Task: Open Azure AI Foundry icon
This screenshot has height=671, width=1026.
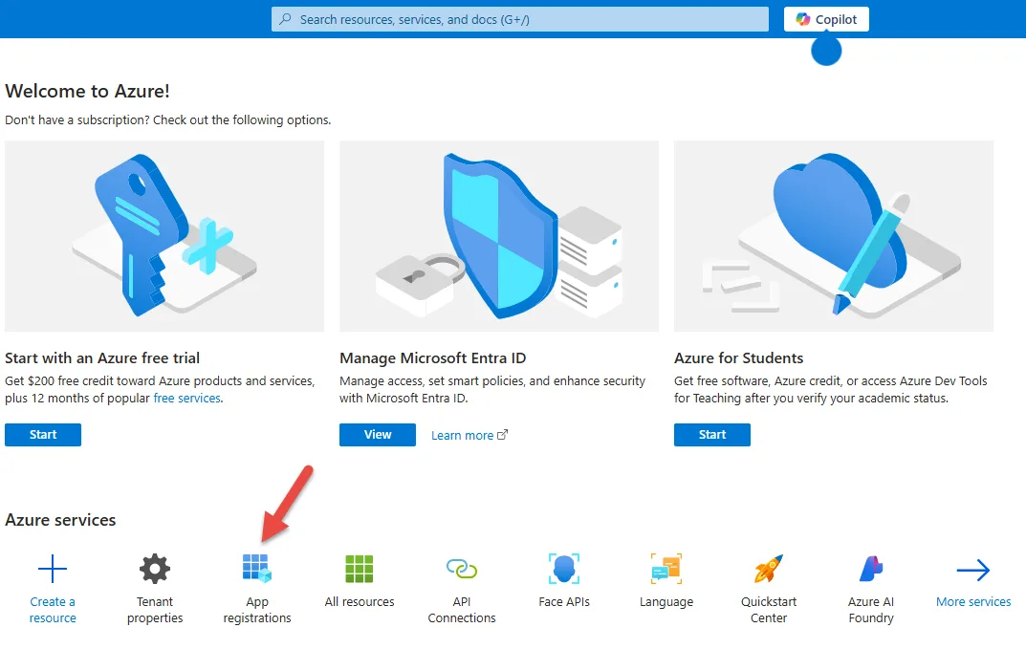Action: click(x=870, y=569)
